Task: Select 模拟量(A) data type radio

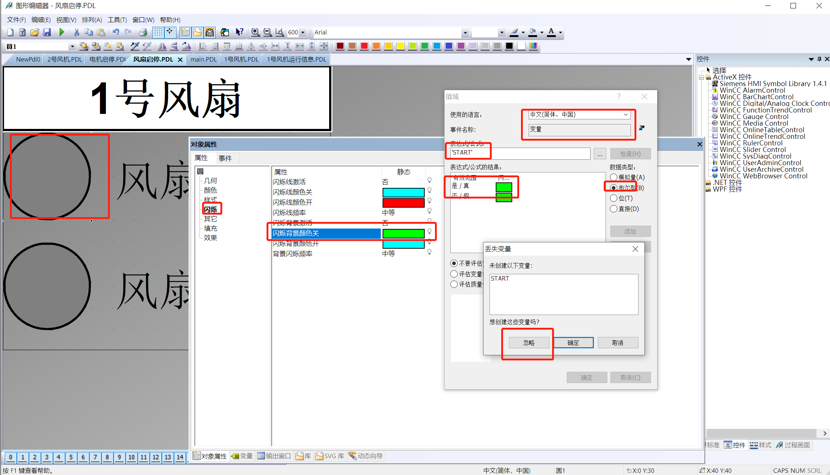Action: tap(614, 177)
